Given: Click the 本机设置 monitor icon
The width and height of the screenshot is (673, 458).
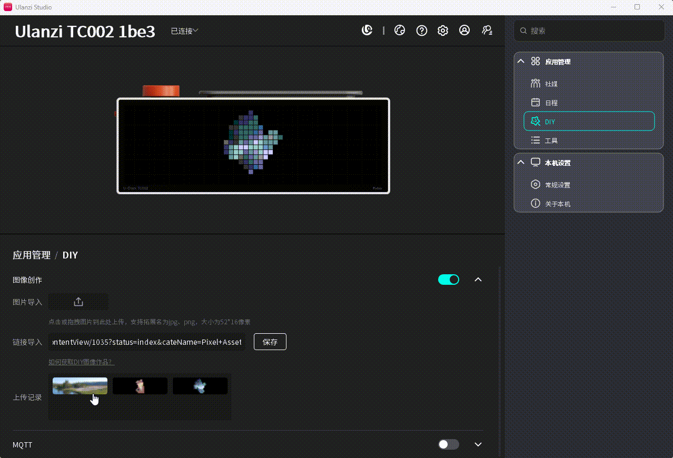Looking at the screenshot, I should [x=536, y=162].
